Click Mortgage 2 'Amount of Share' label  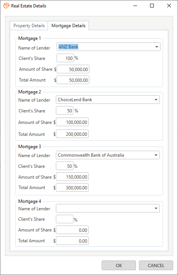pyautogui.click(x=35, y=122)
